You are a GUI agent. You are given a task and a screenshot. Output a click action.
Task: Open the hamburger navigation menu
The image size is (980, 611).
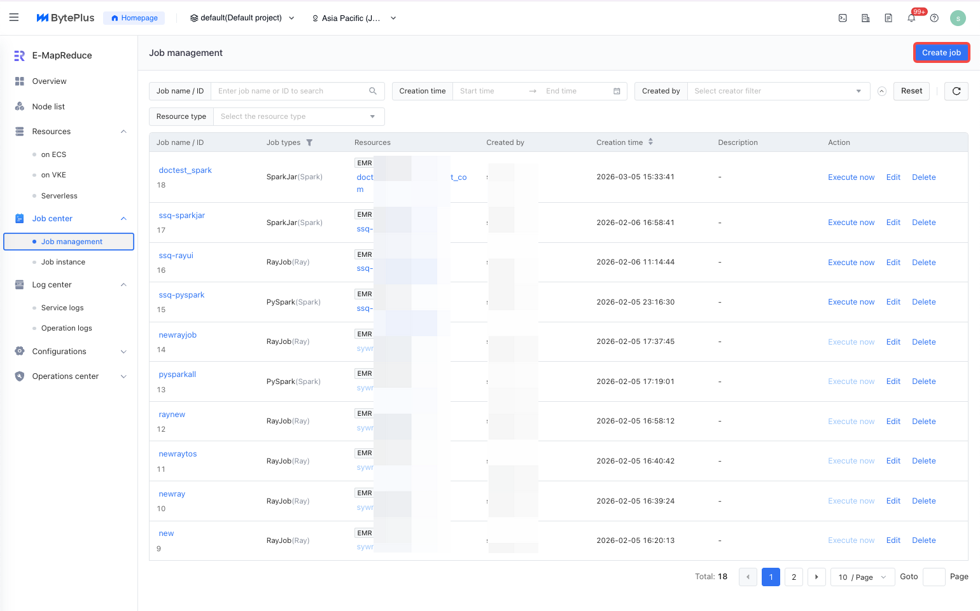point(14,18)
